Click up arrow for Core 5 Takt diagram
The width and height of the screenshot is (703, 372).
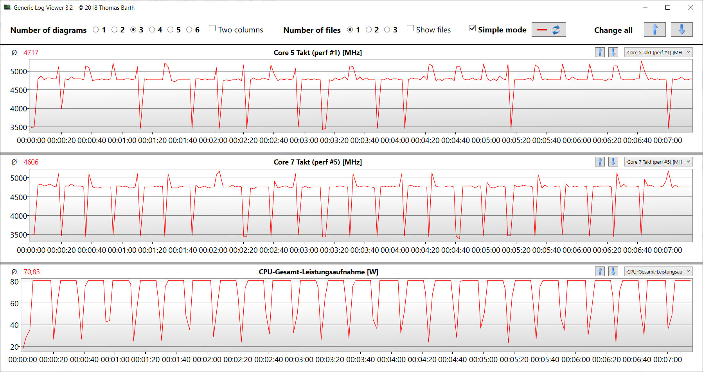(x=600, y=52)
